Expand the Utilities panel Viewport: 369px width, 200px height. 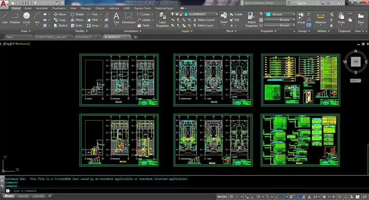click(323, 31)
